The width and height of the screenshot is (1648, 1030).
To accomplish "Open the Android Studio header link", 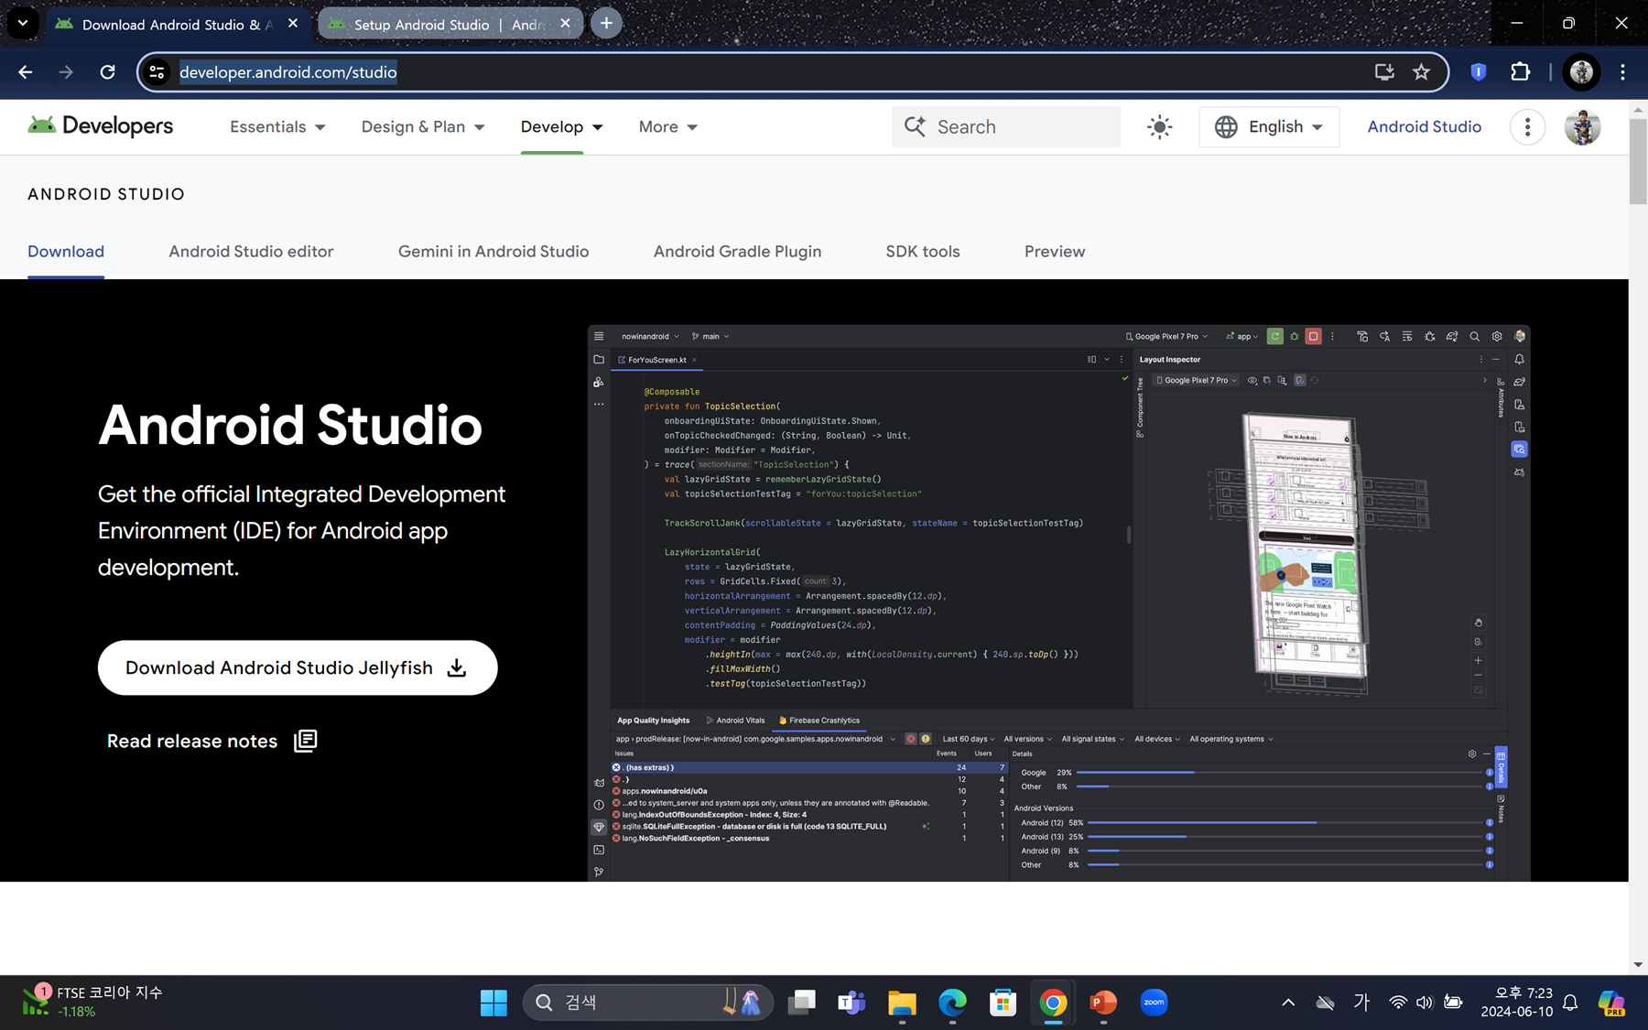I will (x=1424, y=127).
